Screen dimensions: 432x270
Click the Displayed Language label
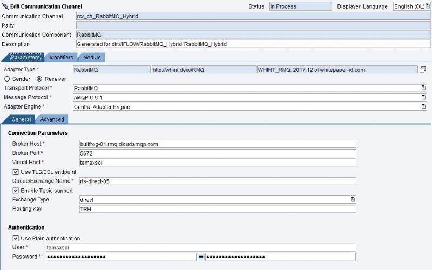coord(362,6)
